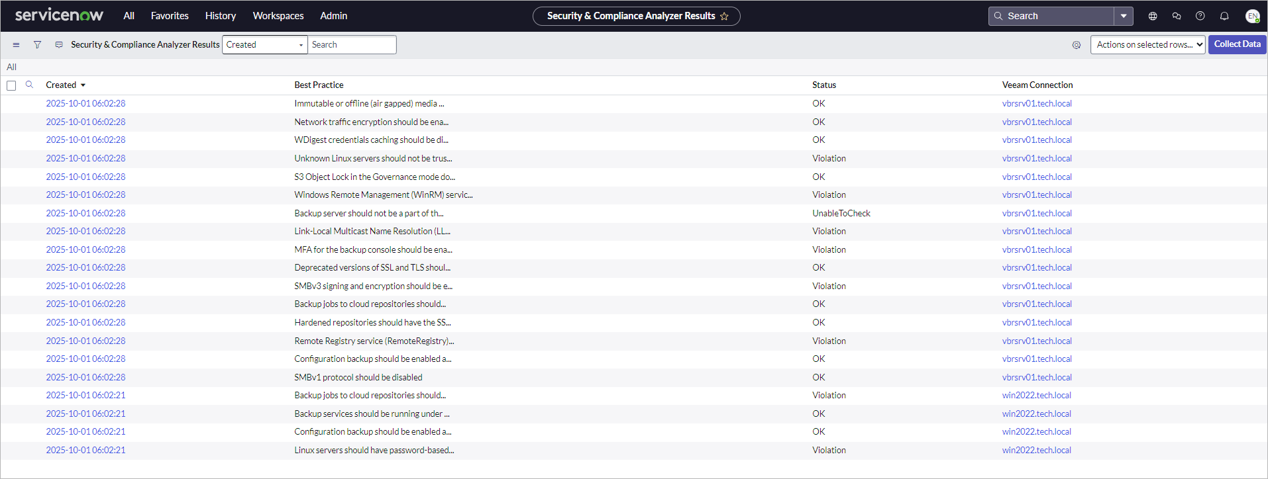This screenshot has height=479, width=1268.
Task: Click the Status column header
Action: pos(824,85)
